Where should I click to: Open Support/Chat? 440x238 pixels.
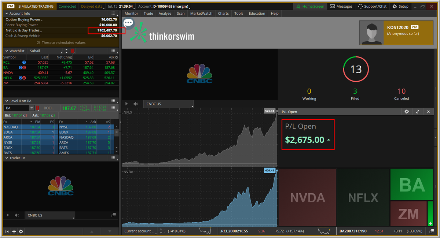(372, 6)
